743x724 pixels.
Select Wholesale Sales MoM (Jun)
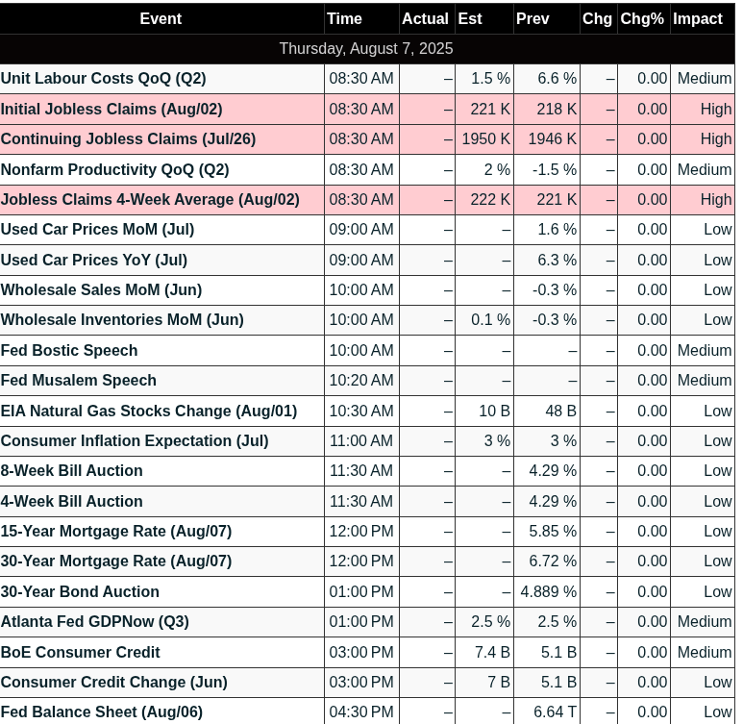point(101,289)
